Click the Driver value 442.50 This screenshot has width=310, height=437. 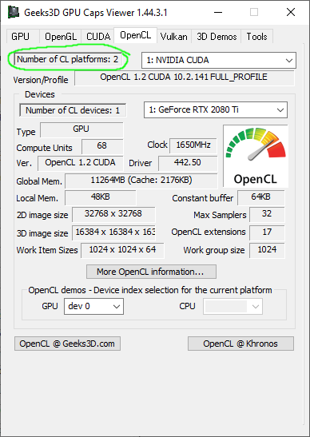pos(188,163)
